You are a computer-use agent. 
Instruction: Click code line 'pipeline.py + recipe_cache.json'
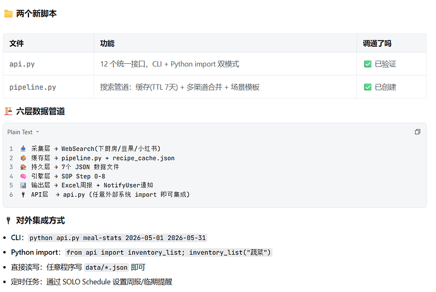click(x=118, y=158)
